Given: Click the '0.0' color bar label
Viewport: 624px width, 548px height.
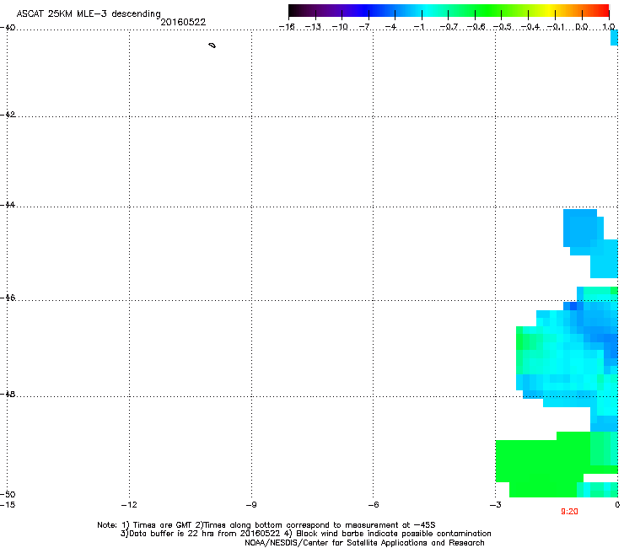Looking at the screenshot, I should (x=582, y=27).
